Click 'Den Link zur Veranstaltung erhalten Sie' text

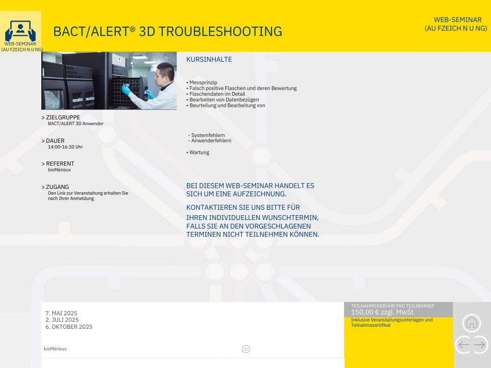[x=88, y=193]
